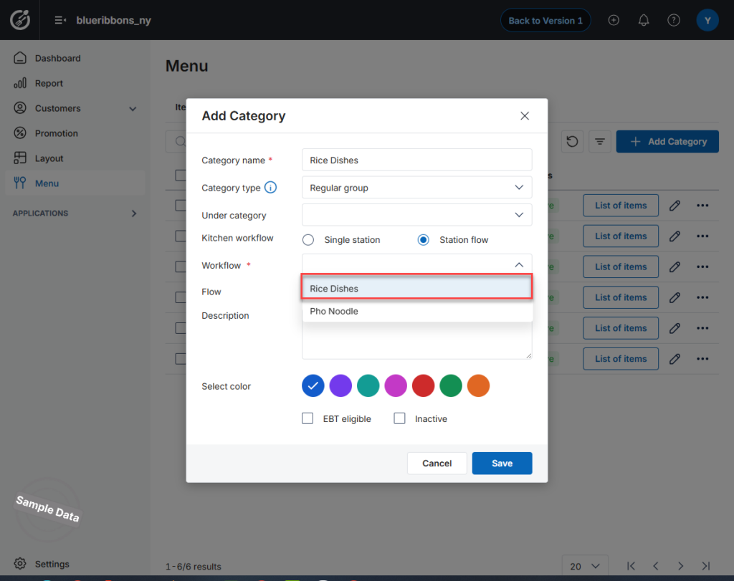Click the Category name input field
This screenshot has width=734, height=581.
tap(416, 160)
